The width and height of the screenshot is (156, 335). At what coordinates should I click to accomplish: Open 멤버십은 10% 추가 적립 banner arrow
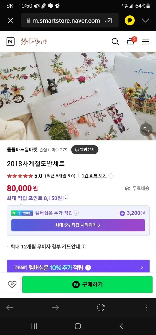(141, 268)
